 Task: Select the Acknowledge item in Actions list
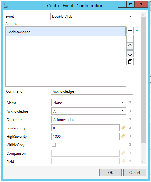(66, 32)
